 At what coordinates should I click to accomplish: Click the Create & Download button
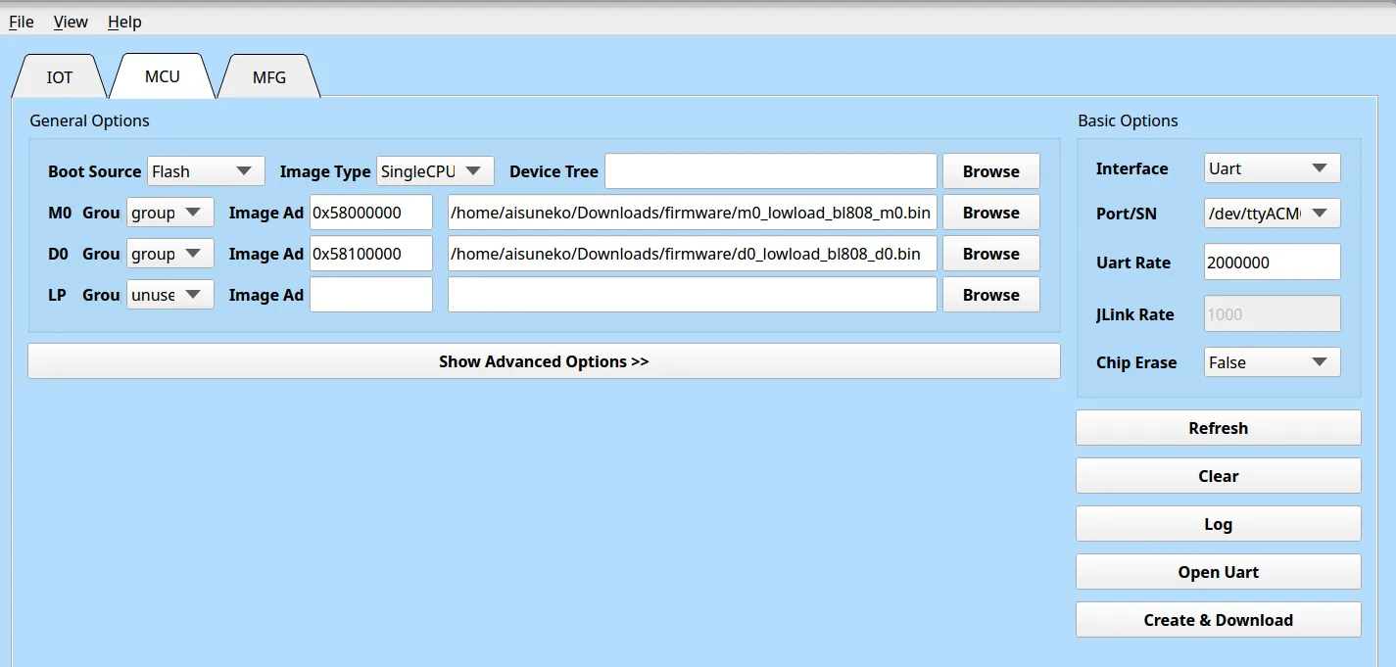(1218, 620)
